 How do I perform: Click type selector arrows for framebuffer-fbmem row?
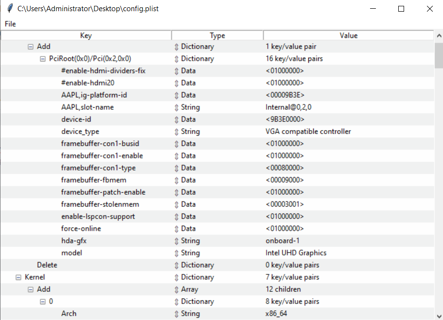click(177, 180)
